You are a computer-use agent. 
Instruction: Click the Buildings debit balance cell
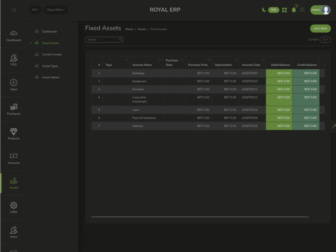(279, 73)
